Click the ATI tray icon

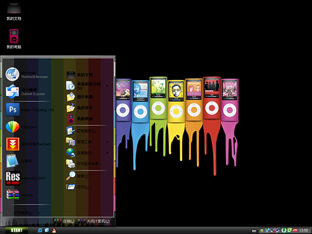(295, 230)
